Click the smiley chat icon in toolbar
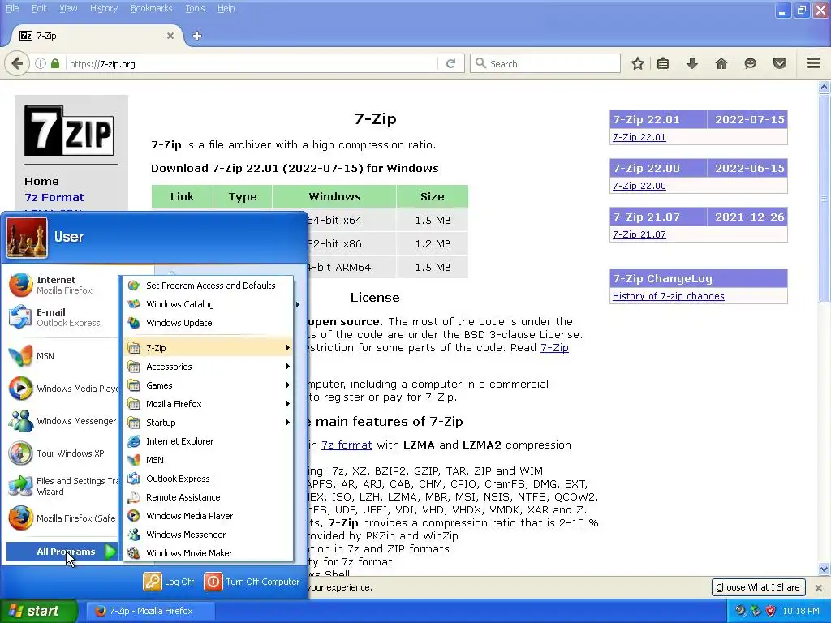This screenshot has width=831, height=623. pyautogui.click(x=750, y=63)
